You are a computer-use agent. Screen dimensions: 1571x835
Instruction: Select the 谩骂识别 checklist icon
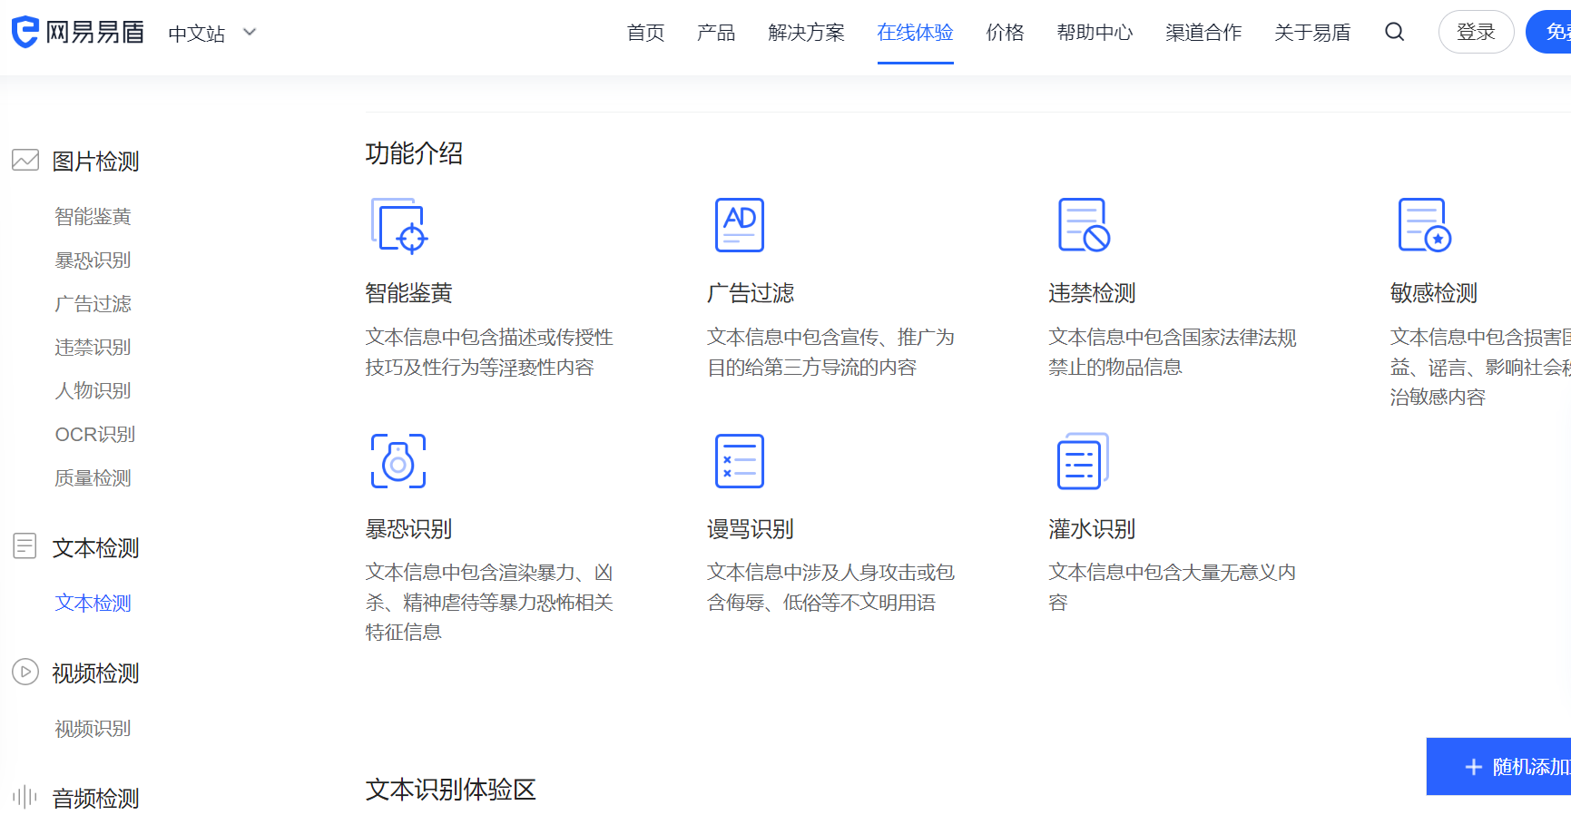[x=739, y=460]
